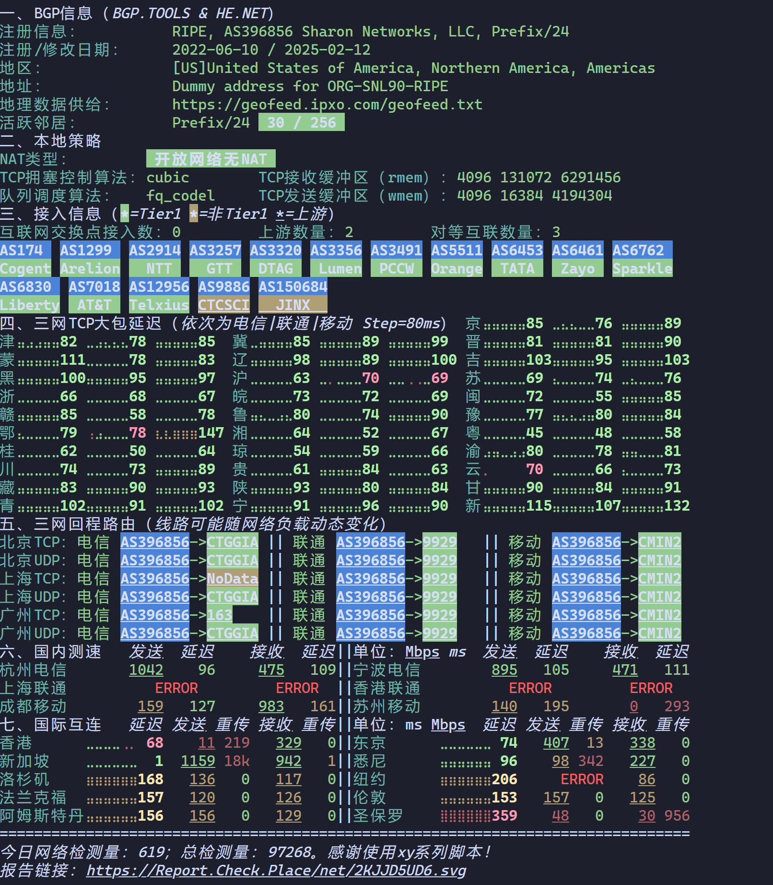Click the '163' route in 广州TCP row
773x885 pixels.
coord(220,615)
